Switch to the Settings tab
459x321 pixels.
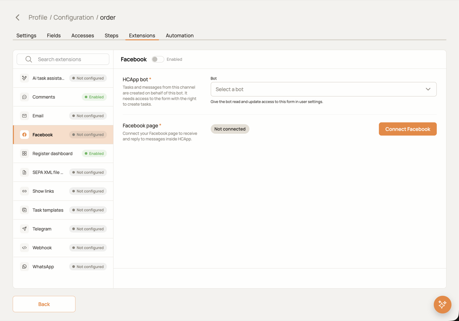coord(26,36)
